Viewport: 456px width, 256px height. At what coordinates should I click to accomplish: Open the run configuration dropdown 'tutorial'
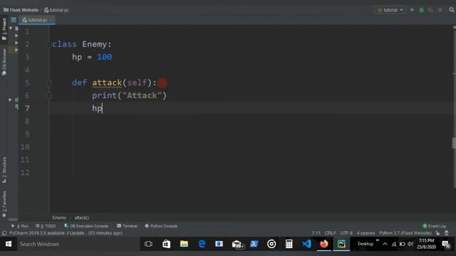pyautogui.click(x=390, y=10)
